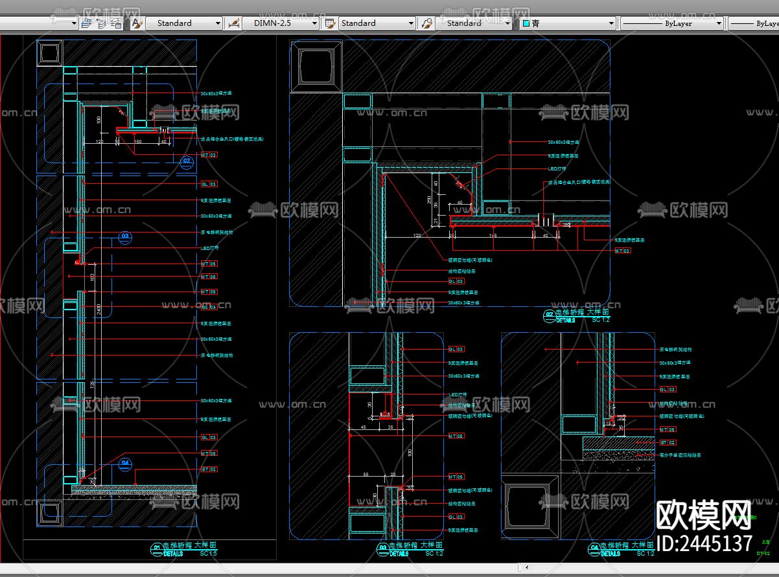Click the first layer tool icon
Image resolution: width=779 pixels, height=577 pixels.
(86, 23)
